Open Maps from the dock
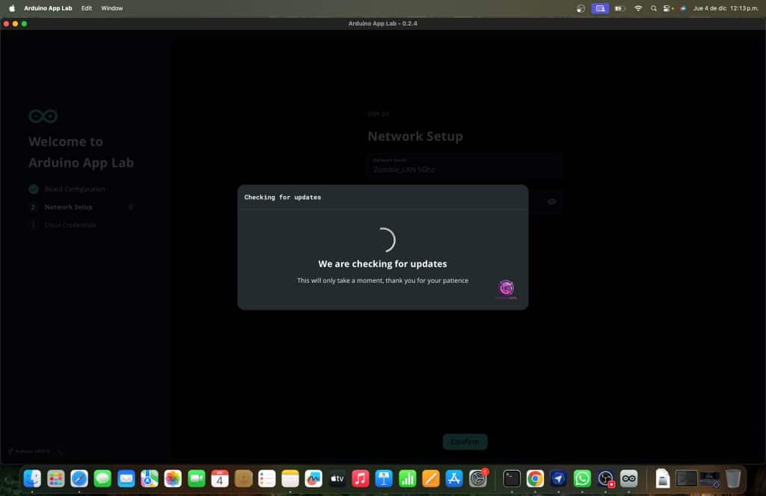This screenshot has height=496, width=766. (150, 478)
